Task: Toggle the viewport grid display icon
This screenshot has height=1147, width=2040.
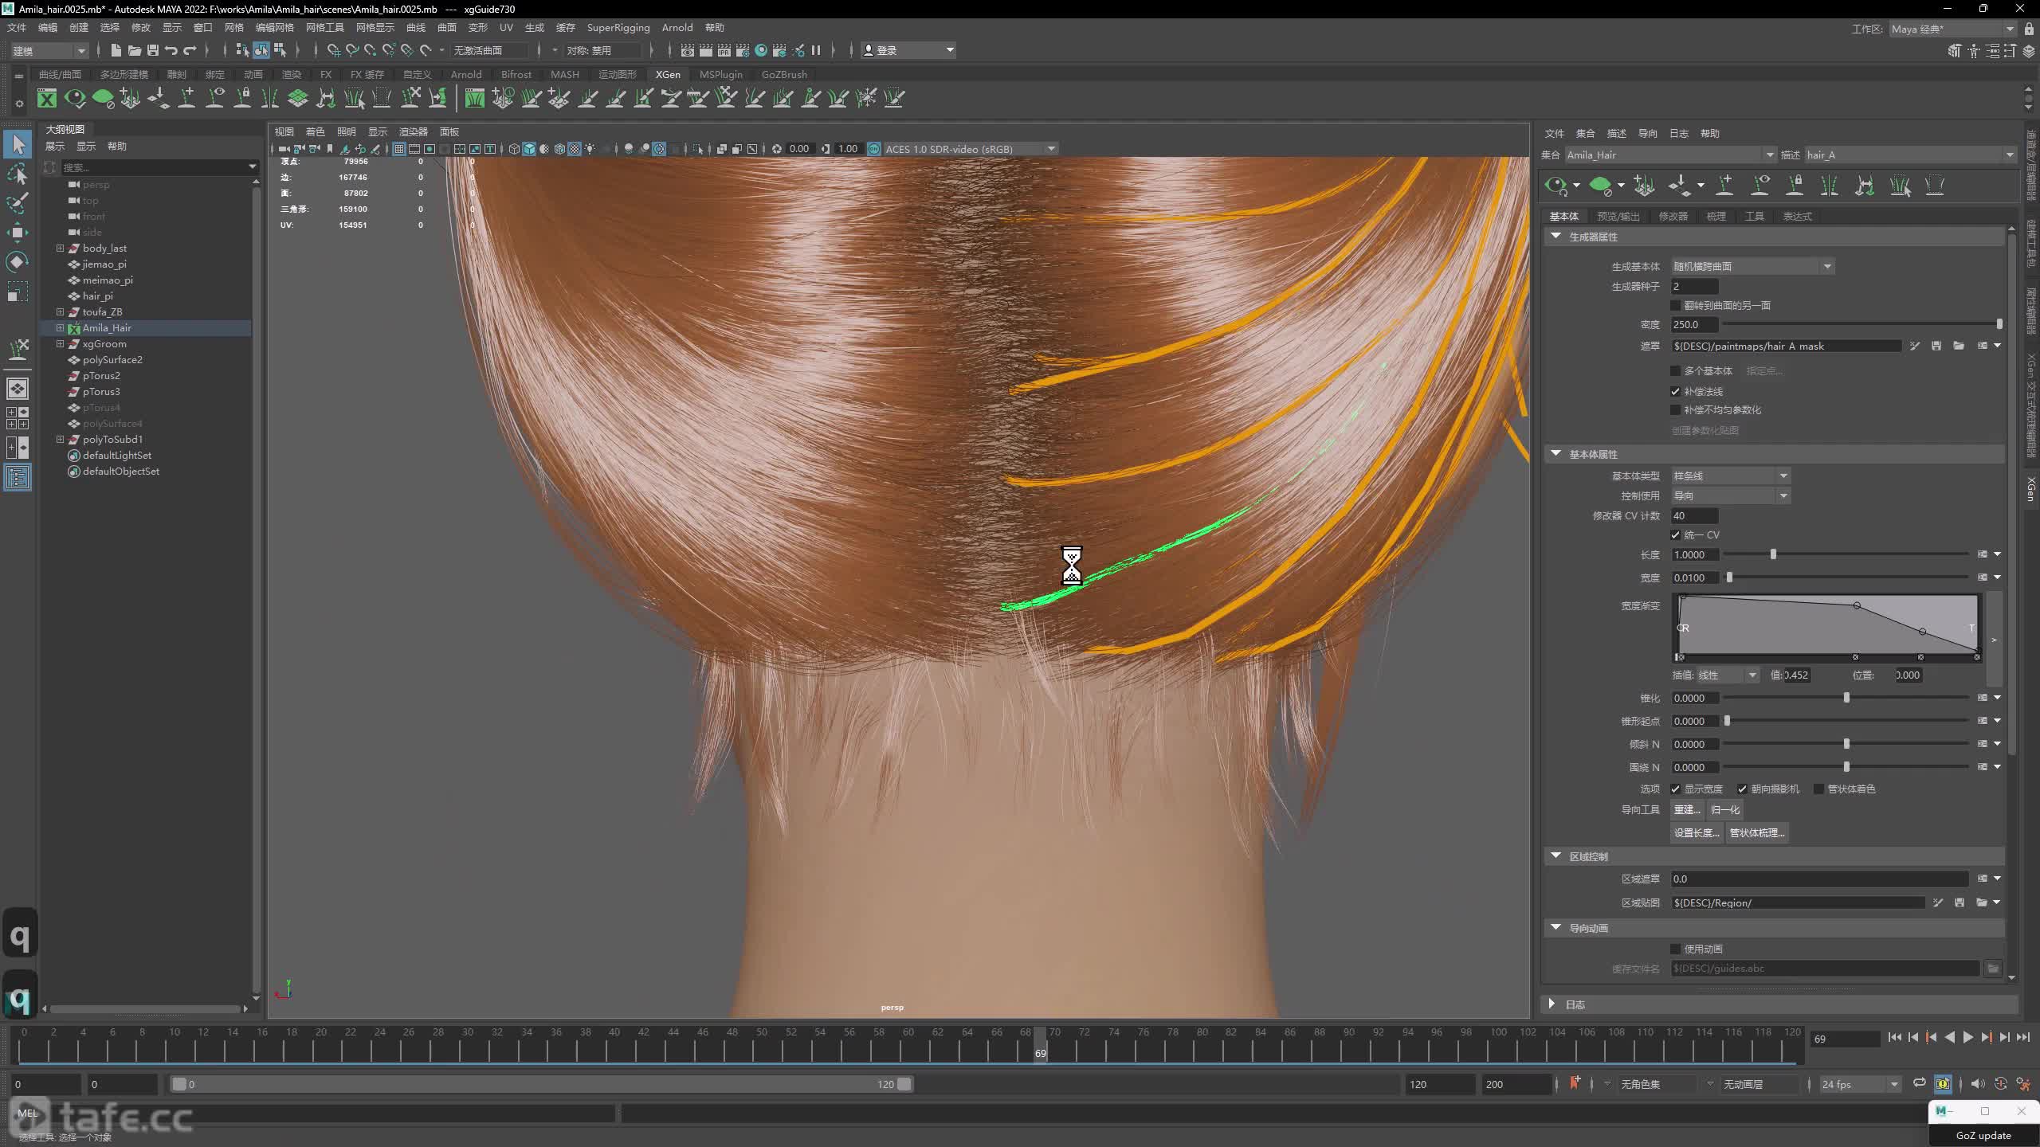Action: (x=399, y=149)
